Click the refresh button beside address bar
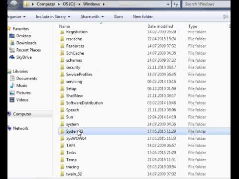Screen dimensions: 239x179 tap(176, 4)
